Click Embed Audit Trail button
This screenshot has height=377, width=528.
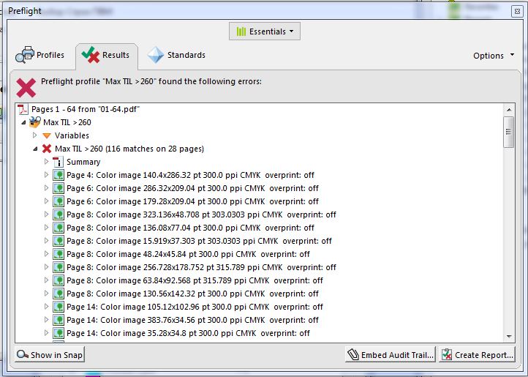(391, 355)
